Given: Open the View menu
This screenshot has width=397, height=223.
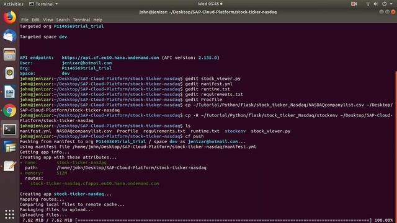Looking at the screenshot, I should [48, 20].
